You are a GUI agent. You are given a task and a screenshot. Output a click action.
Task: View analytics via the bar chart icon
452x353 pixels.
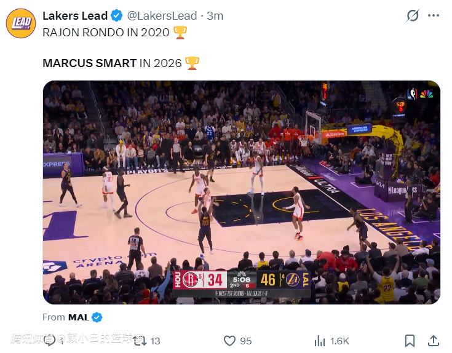[x=320, y=341]
